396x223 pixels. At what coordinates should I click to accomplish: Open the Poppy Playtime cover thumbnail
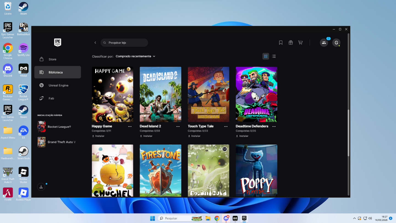click(x=256, y=171)
